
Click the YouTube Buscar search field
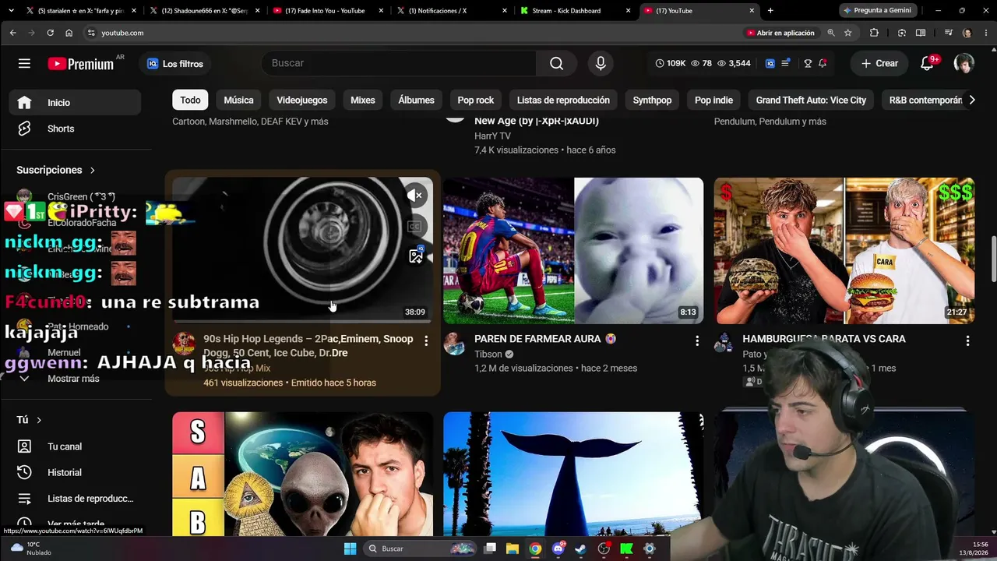click(399, 63)
